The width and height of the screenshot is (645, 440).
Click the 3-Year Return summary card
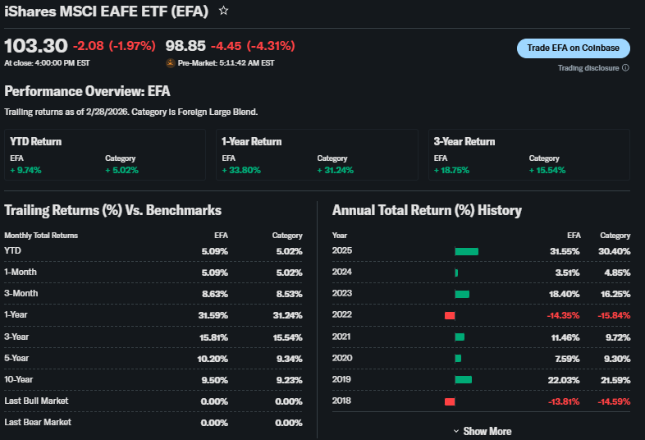coord(528,155)
